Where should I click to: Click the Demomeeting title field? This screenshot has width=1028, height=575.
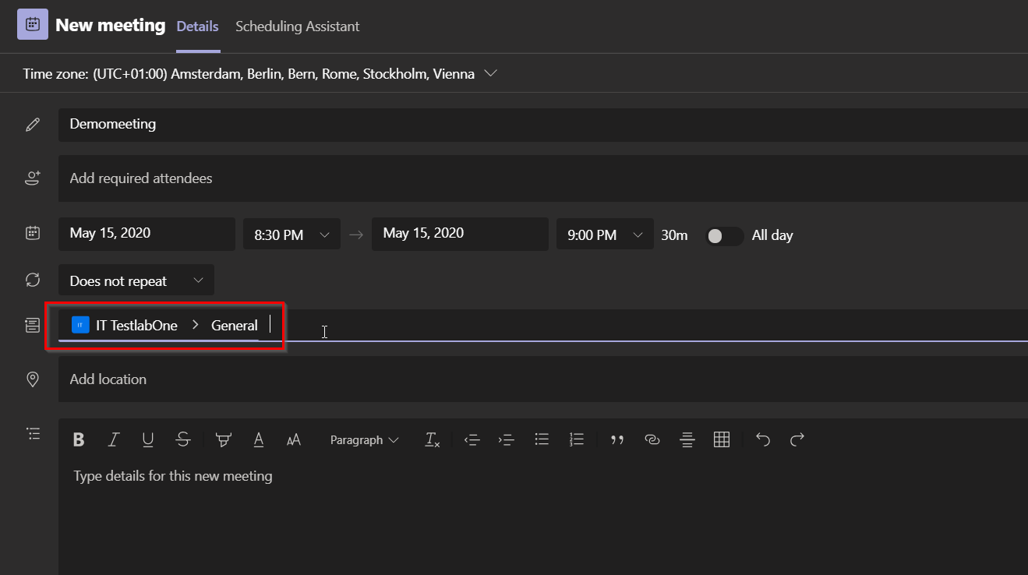[x=543, y=125]
